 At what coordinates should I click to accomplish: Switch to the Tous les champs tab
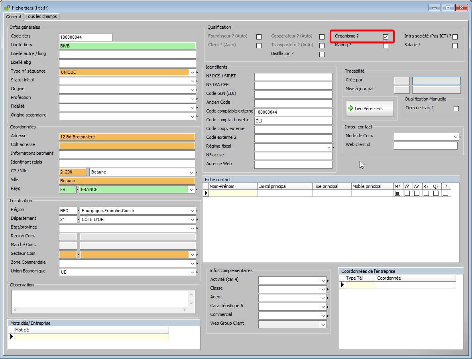pos(41,17)
